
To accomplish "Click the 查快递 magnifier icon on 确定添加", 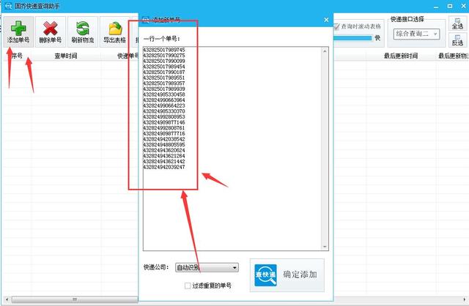I will 265,275.
